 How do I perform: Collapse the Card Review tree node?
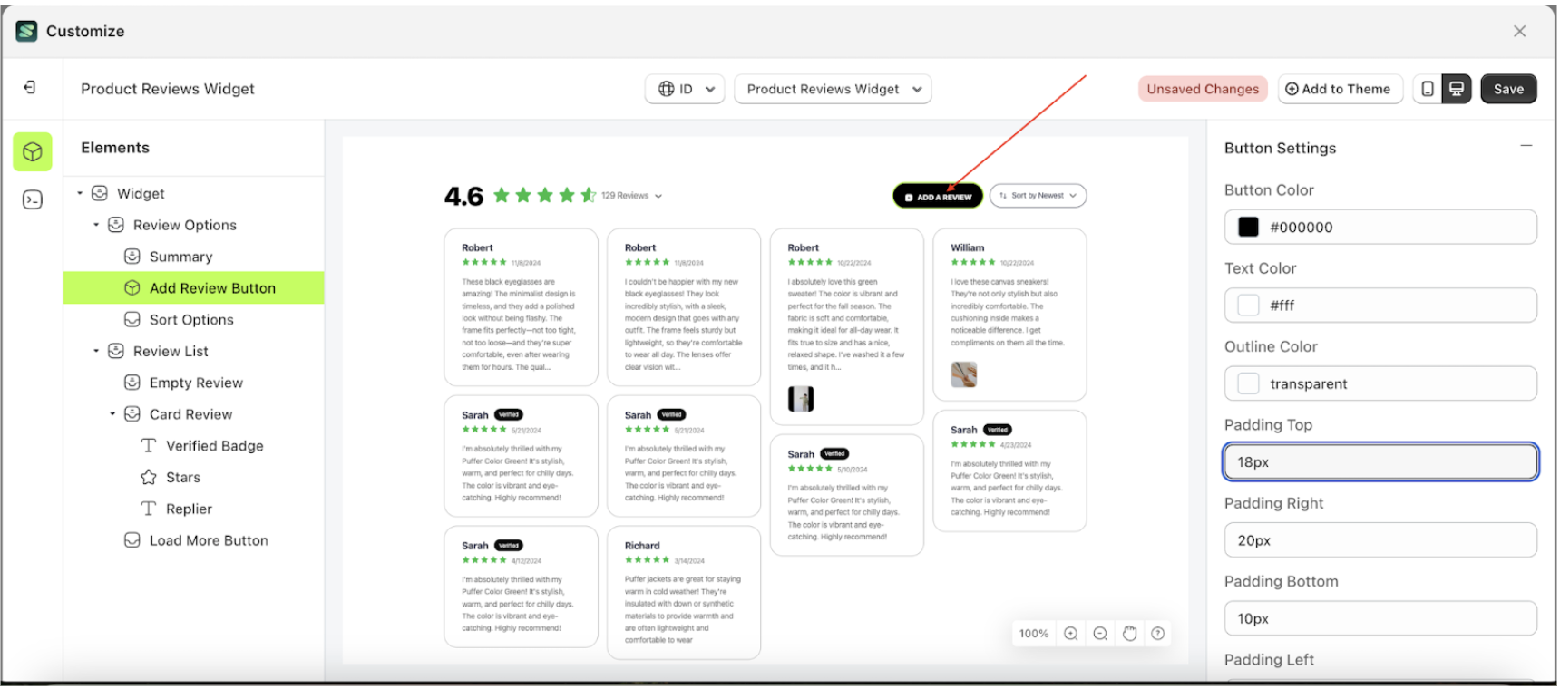point(112,414)
